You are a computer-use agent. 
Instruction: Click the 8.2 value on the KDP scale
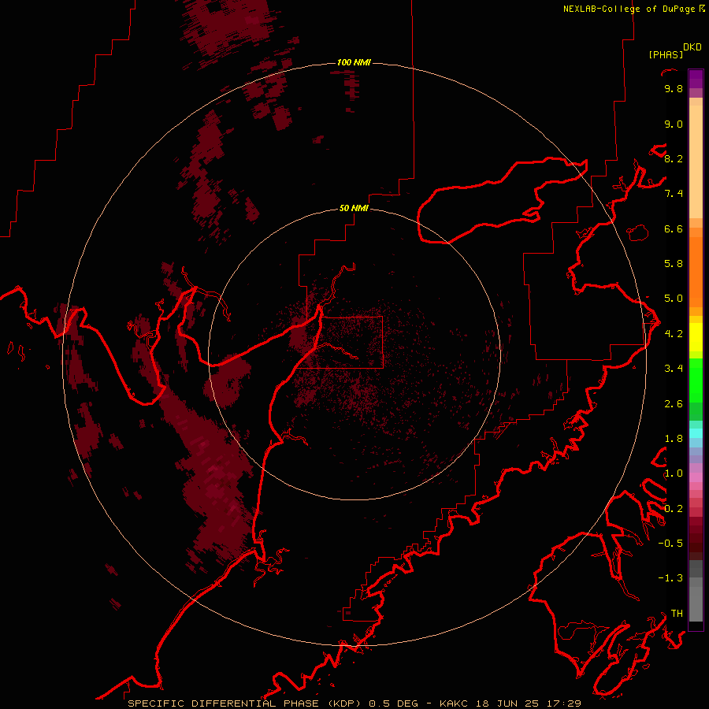(674, 158)
